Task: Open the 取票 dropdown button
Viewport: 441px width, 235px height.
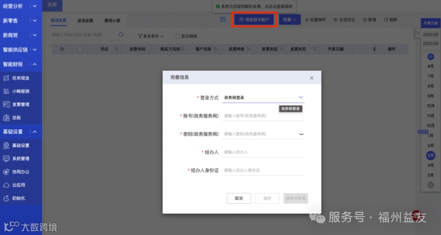Action: pyautogui.click(x=290, y=20)
